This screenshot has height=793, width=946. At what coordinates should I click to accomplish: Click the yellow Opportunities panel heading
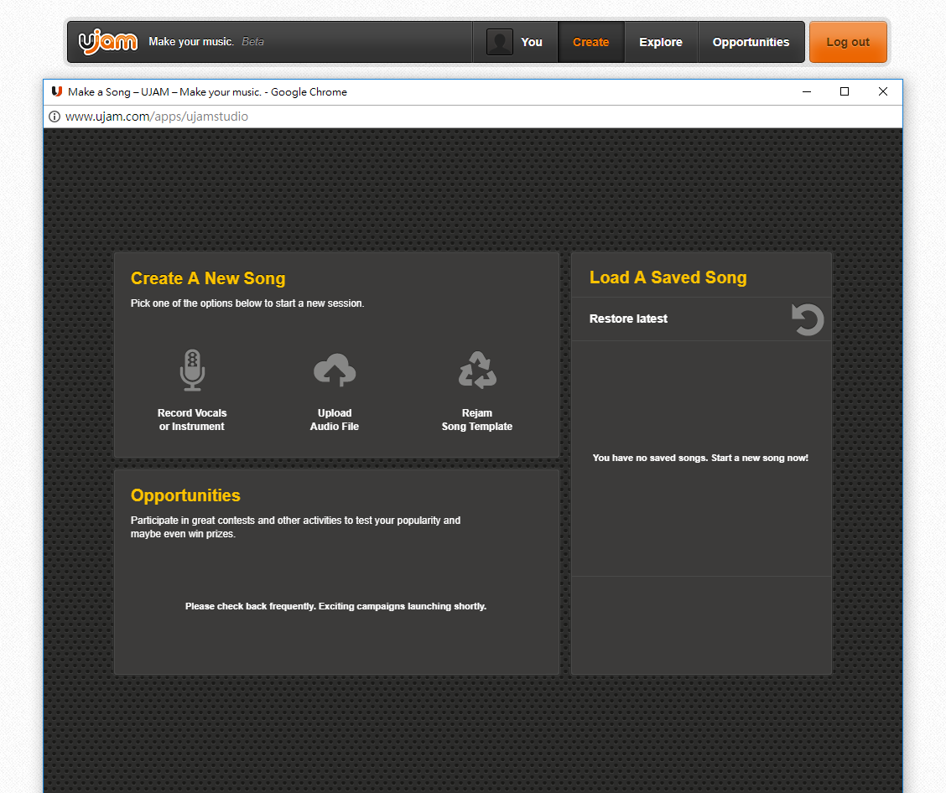pos(185,495)
